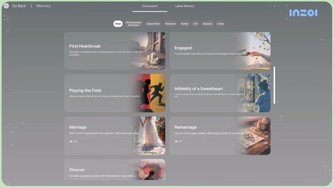
Task: Open the Latest Memory tab
Action: point(184,6)
